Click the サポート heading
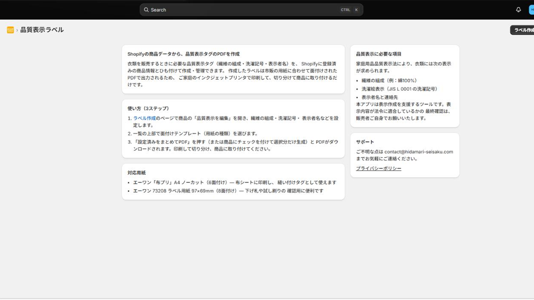Viewport: 534px width, 300px height. tap(365, 142)
